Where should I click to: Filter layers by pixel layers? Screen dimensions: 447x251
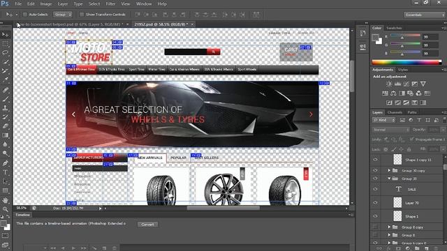[402, 120]
